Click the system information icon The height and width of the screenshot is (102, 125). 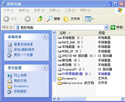(10, 45)
